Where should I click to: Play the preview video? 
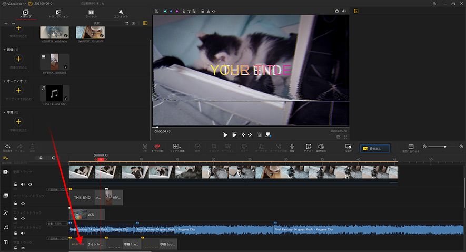pos(225,135)
